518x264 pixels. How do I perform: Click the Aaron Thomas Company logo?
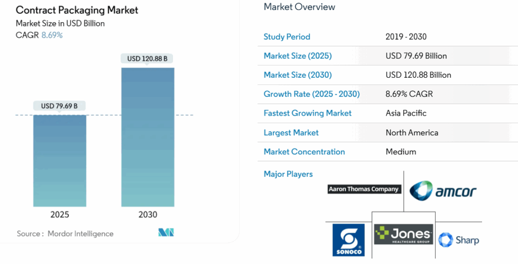tap(364, 189)
